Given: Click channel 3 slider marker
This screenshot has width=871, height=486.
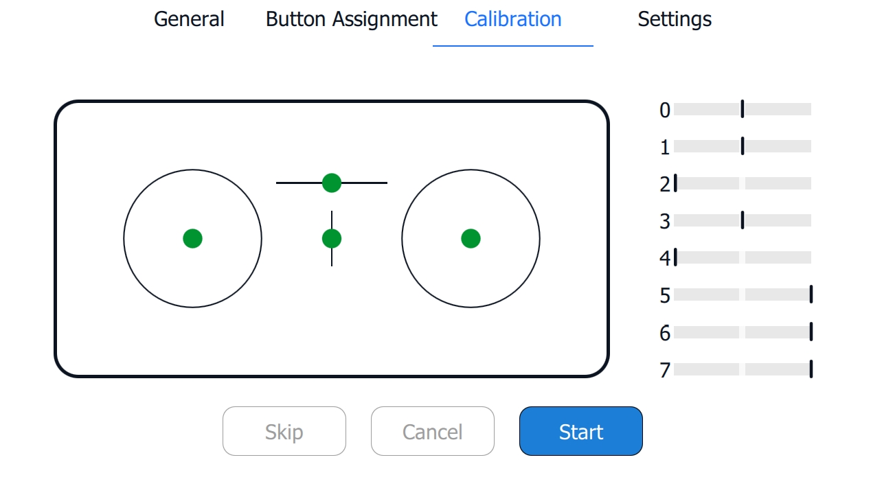Looking at the screenshot, I should (743, 220).
